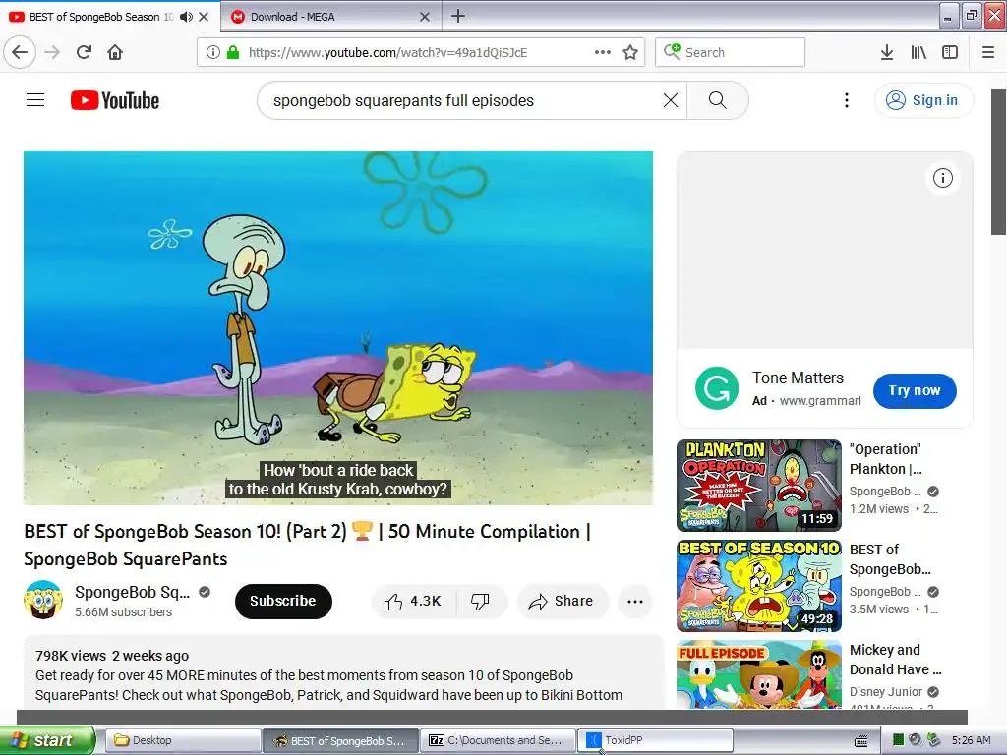Open Mickey and Donald Have video title
1007x755 pixels.
895,660
